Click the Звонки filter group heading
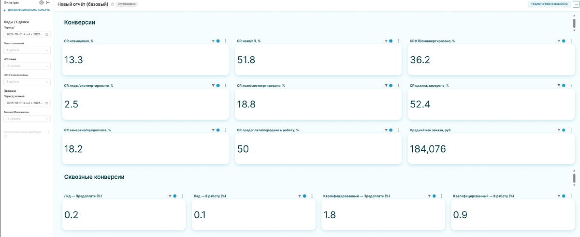Screen dimensions: 580x237 click(10, 91)
